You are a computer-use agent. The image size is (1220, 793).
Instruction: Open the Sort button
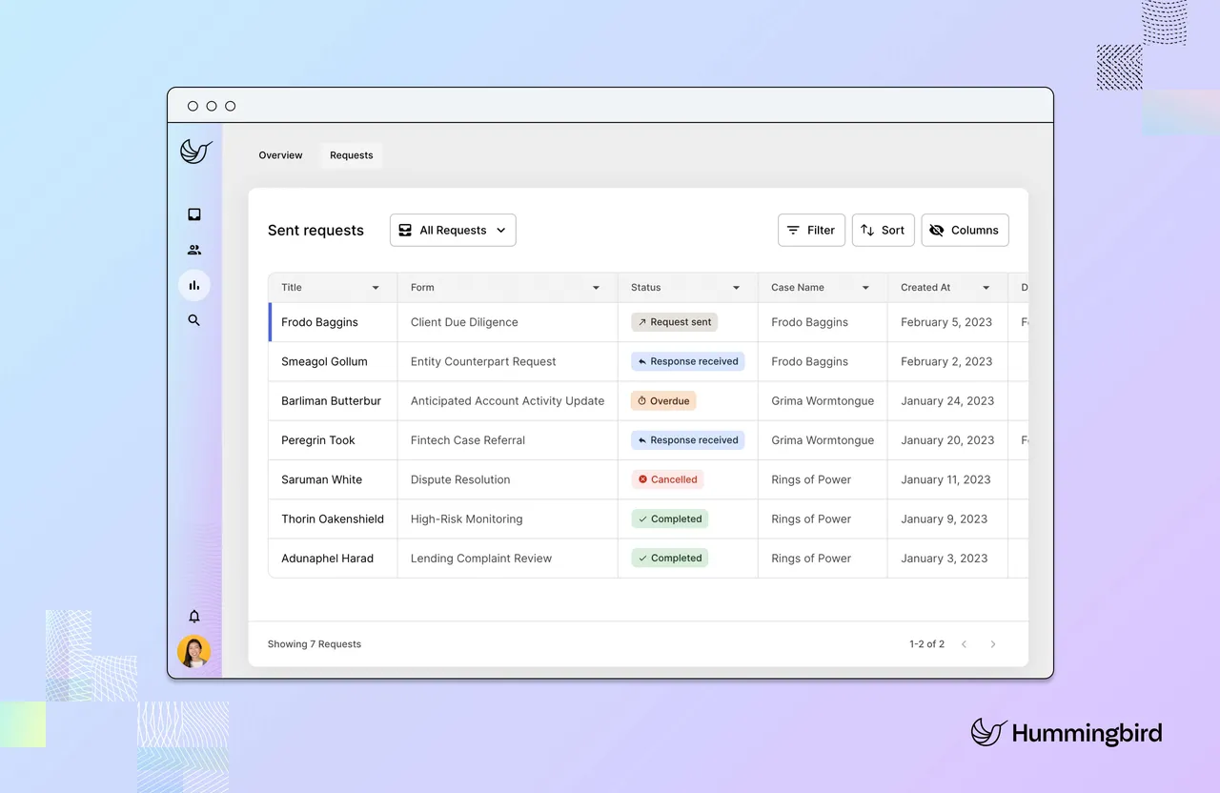(x=884, y=230)
